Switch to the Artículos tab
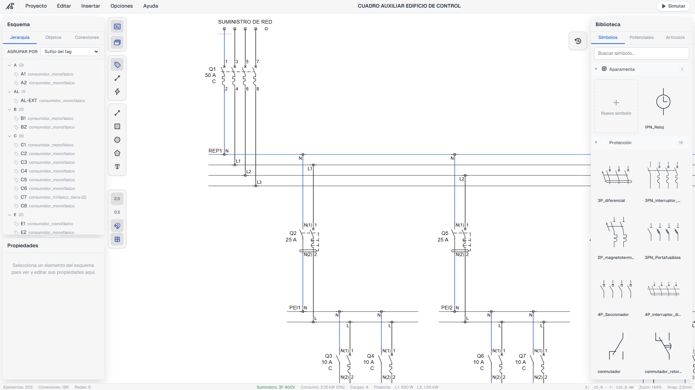 pos(675,37)
